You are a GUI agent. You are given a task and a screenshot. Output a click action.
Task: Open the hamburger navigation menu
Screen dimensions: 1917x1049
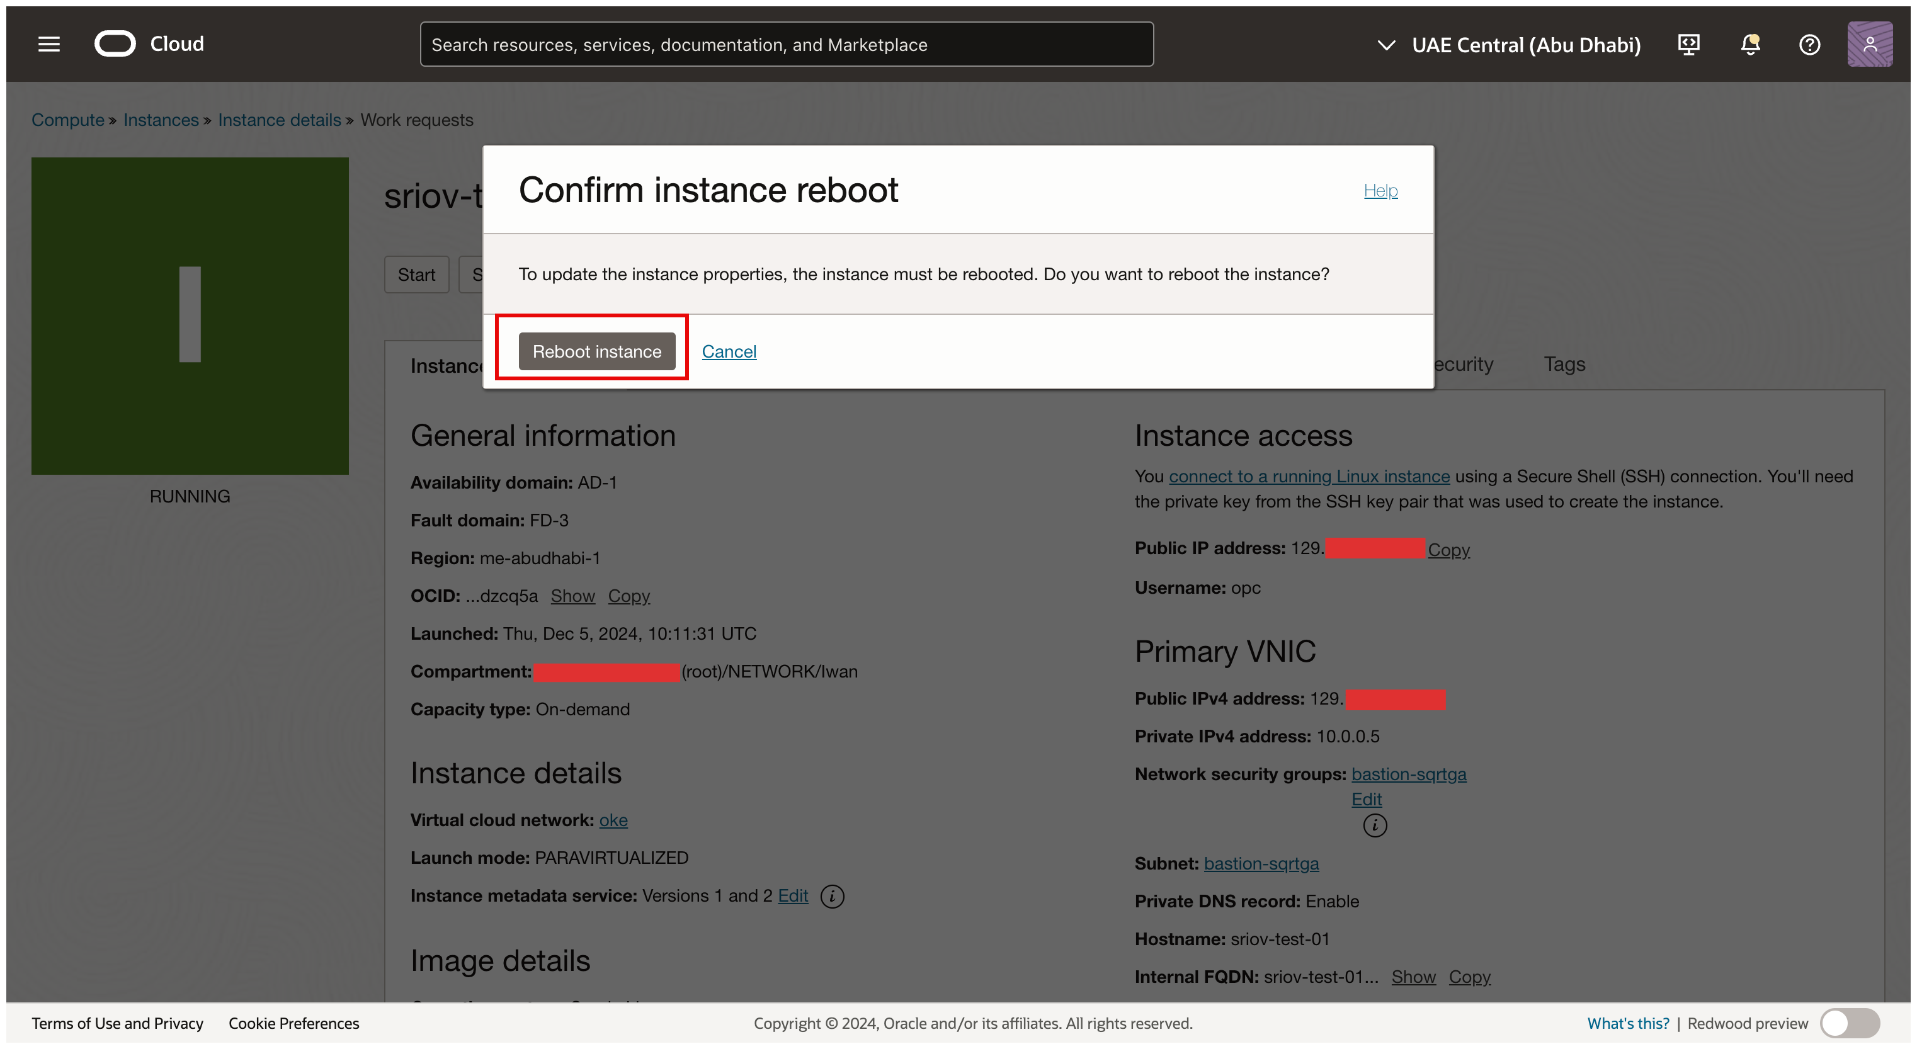pos(49,45)
